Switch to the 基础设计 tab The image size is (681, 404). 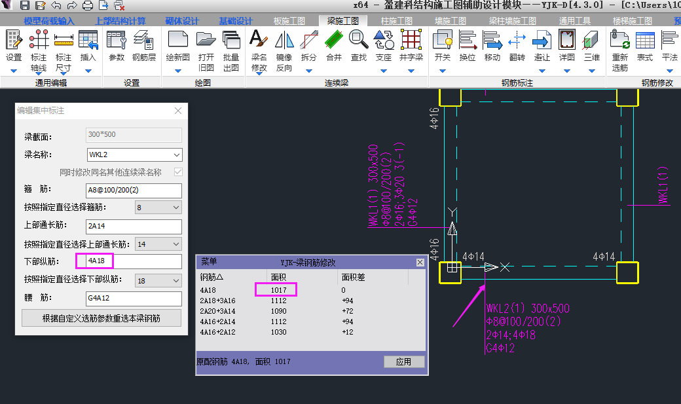click(x=236, y=21)
